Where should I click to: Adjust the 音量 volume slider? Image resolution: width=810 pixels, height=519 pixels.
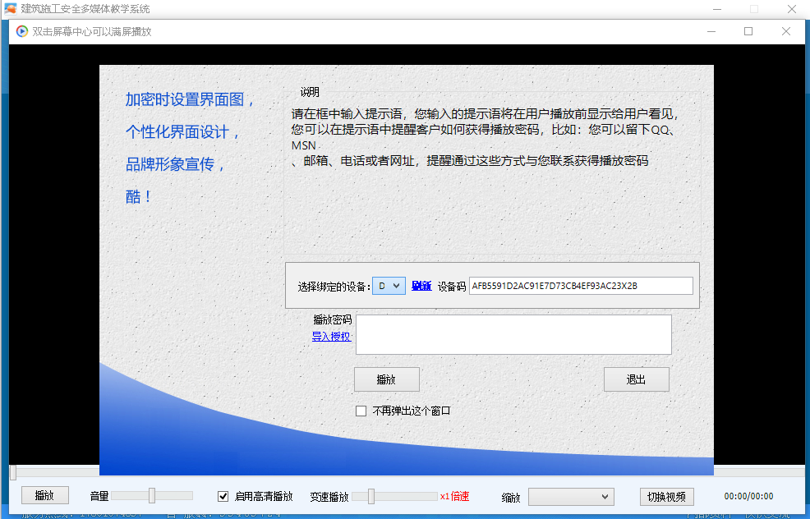coord(152,495)
